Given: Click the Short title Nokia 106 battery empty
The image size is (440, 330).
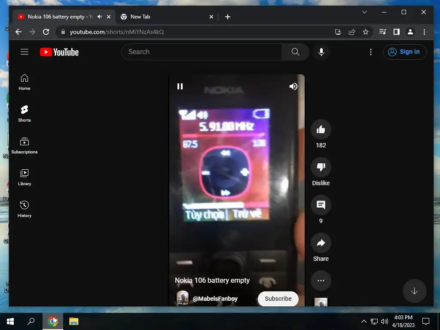Looking at the screenshot, I should (212, 280).
